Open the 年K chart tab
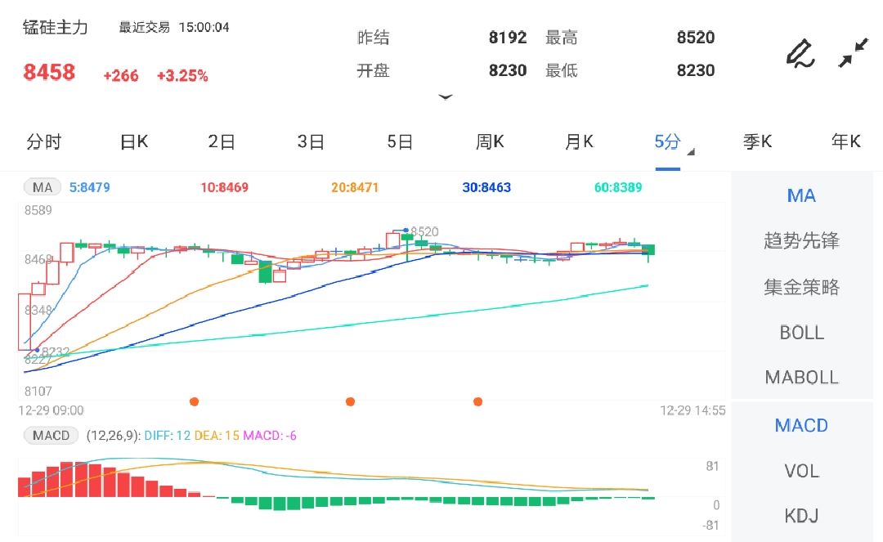 (x=846, y=141)
